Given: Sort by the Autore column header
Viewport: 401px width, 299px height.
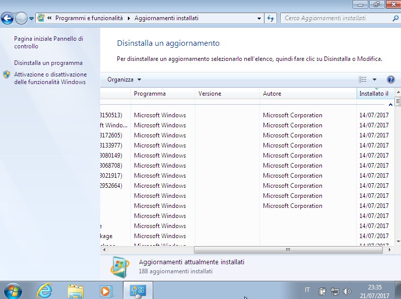Looking at the screenshot, I should pyautogui.click(x=308, y=94).
